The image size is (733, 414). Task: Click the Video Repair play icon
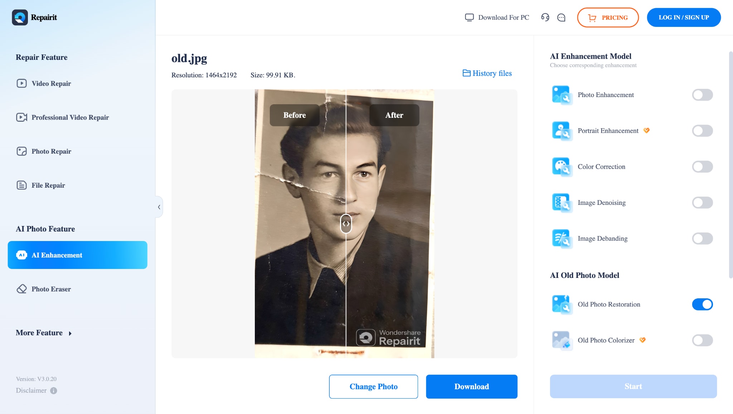(x=21, y=83)
